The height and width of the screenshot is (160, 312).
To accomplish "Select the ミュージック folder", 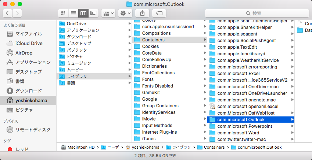I will pyautogui.click(x=94, y=63).
